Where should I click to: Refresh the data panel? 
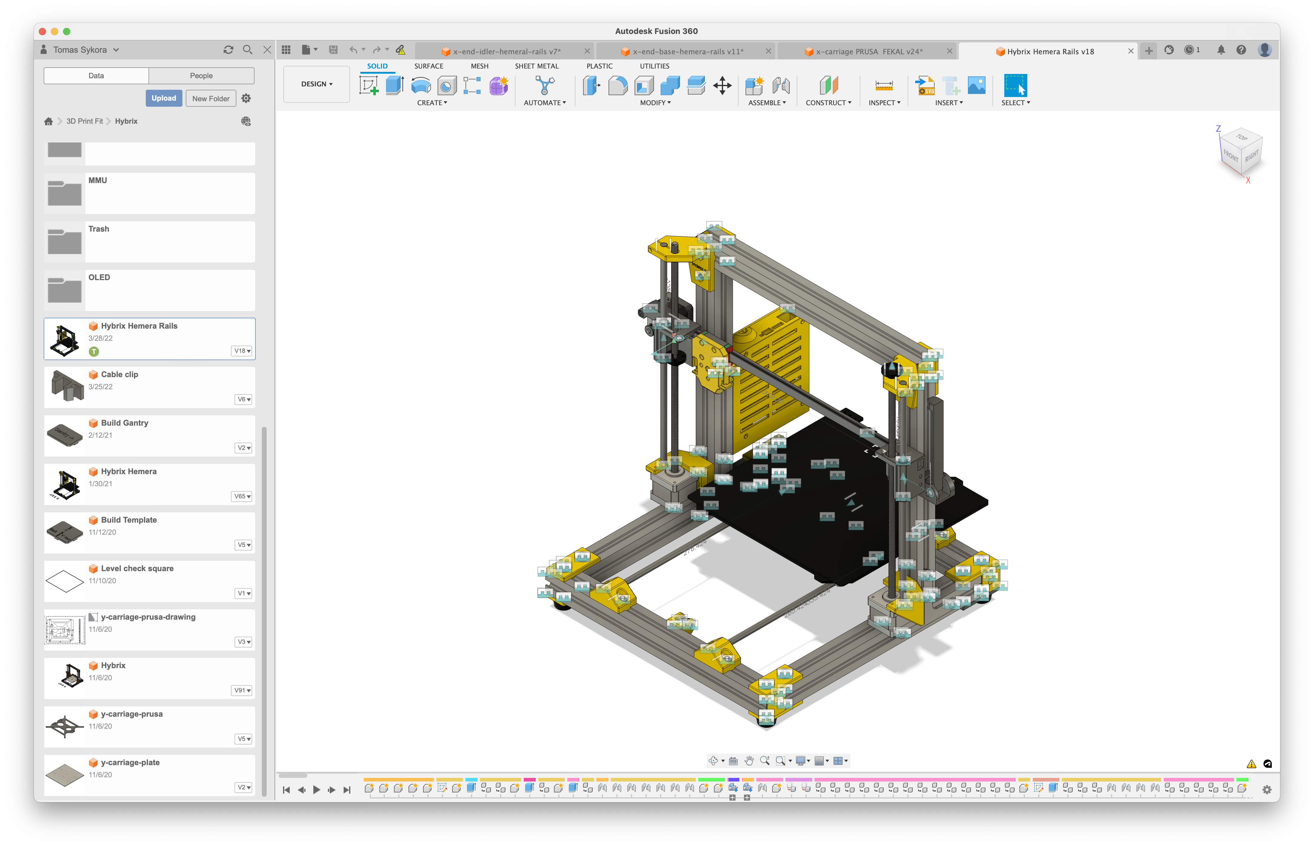point(228,49)
